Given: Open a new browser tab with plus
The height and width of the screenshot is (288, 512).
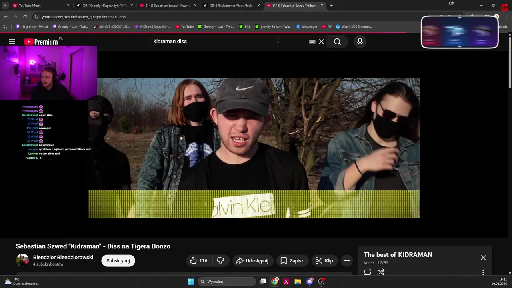Looking at the screenshot, I should pyautogui.click(x=331, y=6).
